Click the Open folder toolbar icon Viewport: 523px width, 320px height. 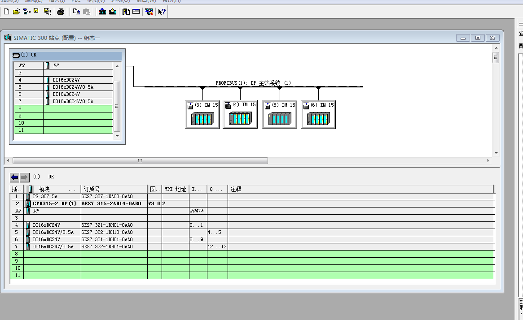(x=16, y=12)
